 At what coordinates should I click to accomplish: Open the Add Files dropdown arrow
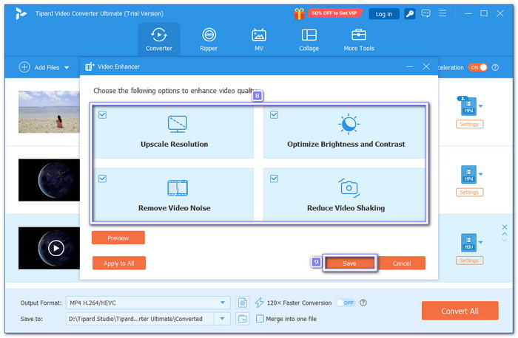[x=67, y=67]
